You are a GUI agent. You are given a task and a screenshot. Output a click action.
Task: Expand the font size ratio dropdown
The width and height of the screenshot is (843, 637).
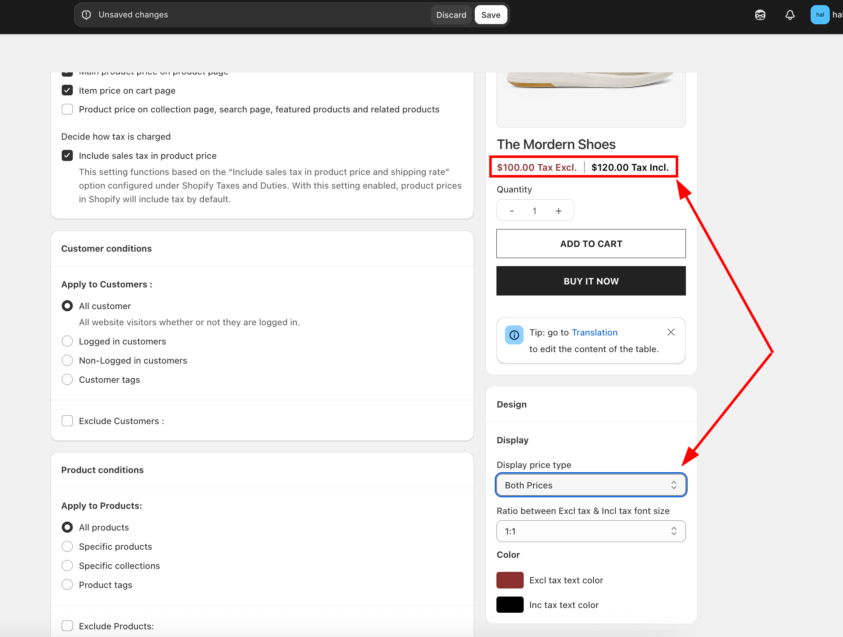(x=591, y=531)
